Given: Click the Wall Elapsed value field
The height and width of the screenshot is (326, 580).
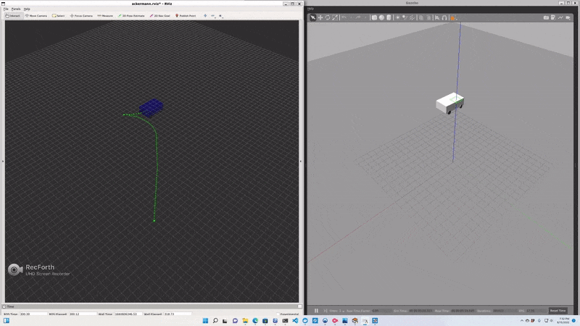Looking at the screenshot, I should pos(178,314).
